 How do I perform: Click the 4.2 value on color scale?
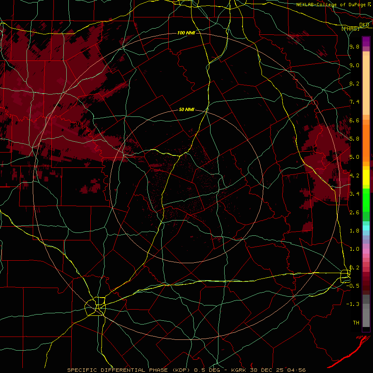(x=354, y=176)
